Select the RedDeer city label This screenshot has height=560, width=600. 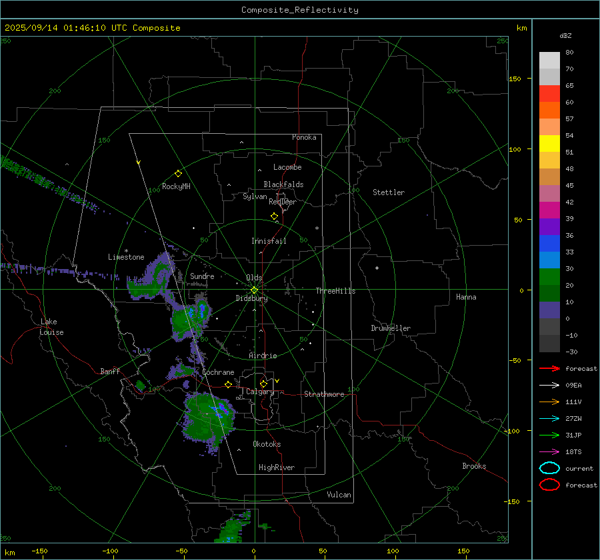pyautogui.click(x=283, y=202)
